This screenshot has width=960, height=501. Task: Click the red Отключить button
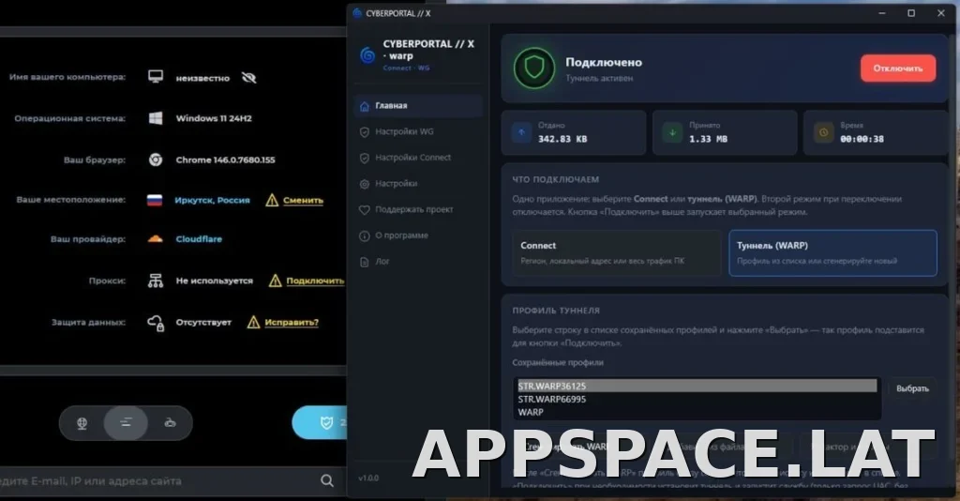coord(897,68)
